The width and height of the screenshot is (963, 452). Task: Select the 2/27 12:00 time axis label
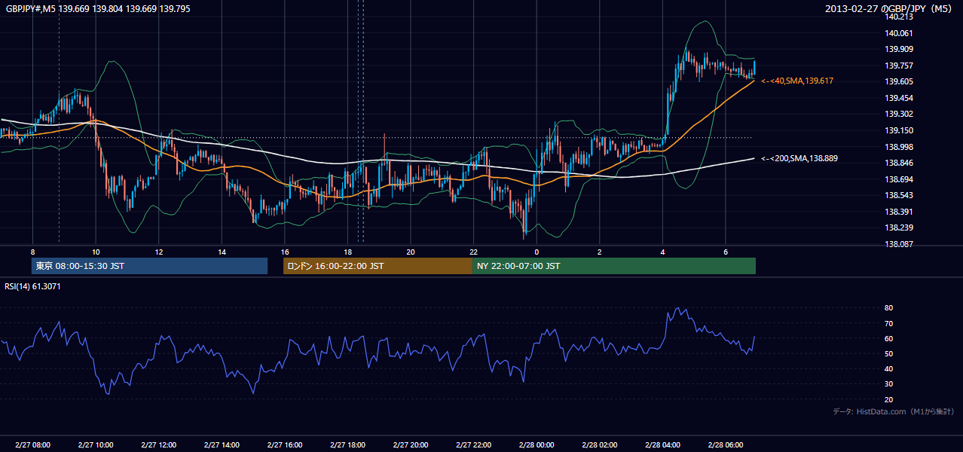click(158, 445)
